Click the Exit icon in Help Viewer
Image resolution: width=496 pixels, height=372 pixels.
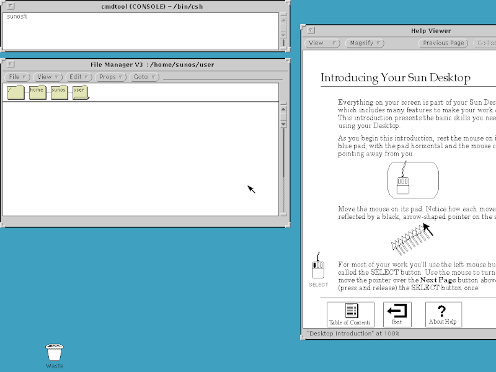(397, 314)
